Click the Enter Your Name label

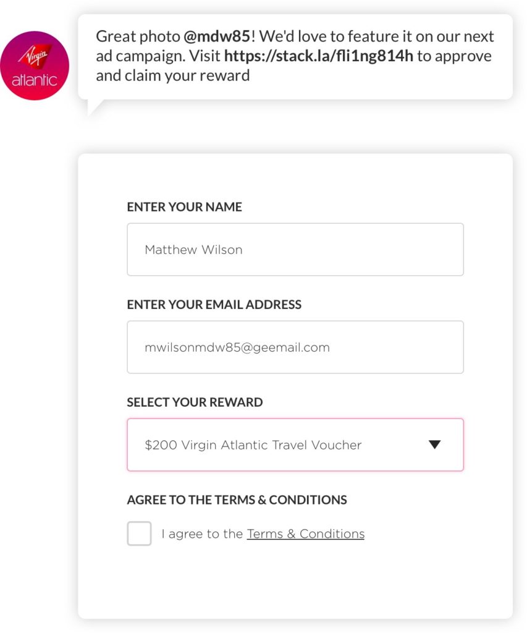pyautogui.click(x=184, y=206)
